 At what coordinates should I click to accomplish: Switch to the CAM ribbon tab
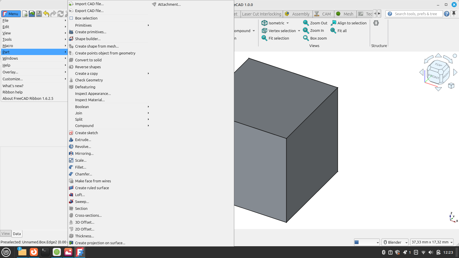coord(323,14)
